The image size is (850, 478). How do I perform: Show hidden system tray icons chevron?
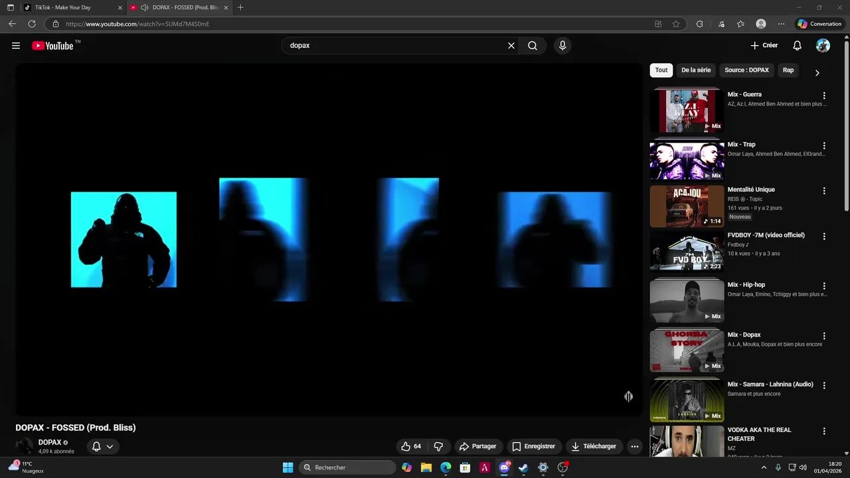click(x=764, y=467)
